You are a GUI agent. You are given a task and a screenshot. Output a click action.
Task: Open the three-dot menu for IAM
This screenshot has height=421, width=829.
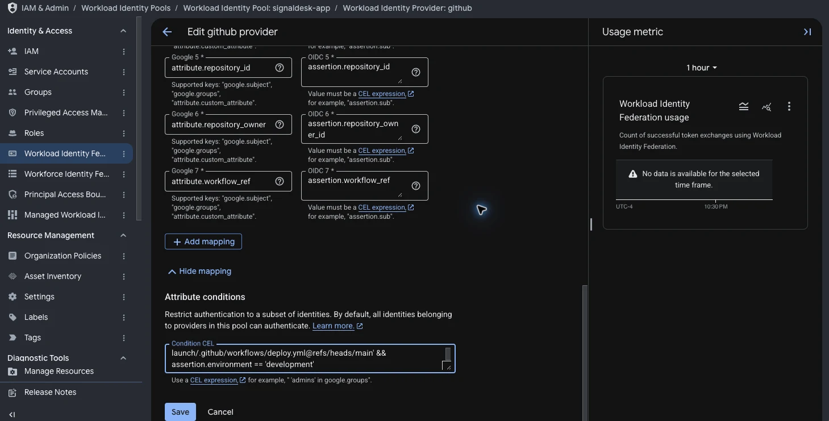tap(124, 51)
